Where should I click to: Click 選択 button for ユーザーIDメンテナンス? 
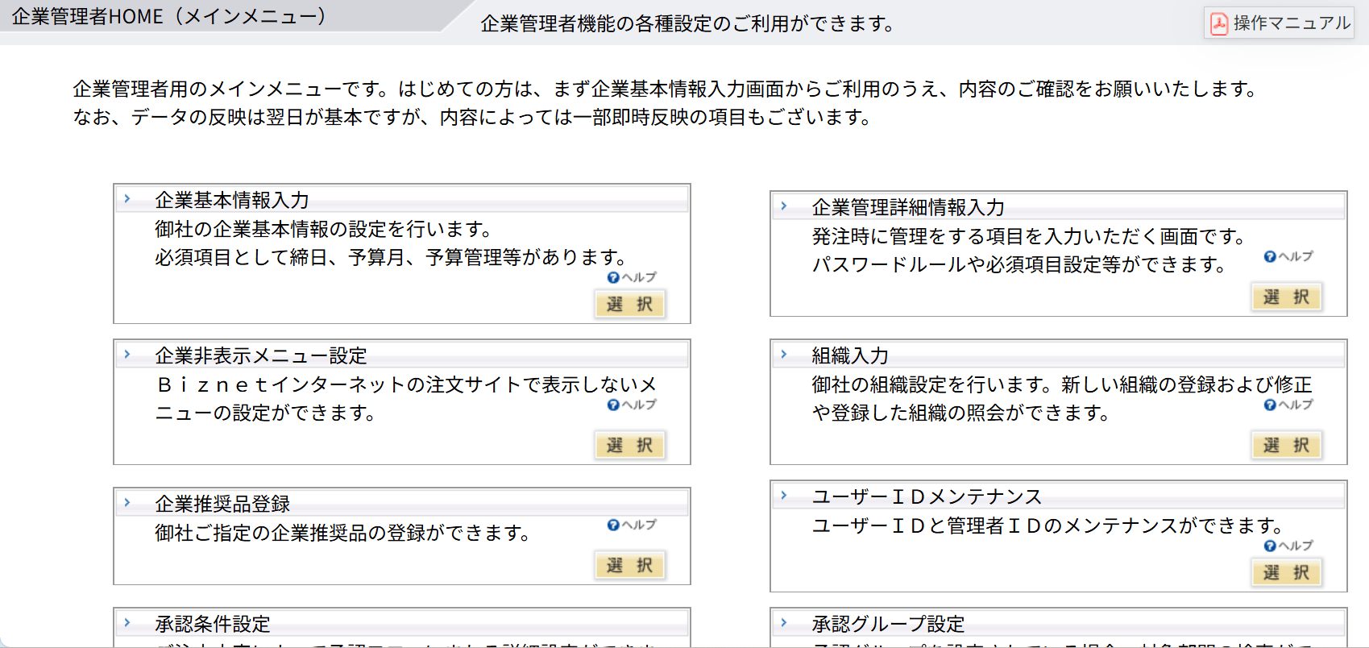point(1286,573)
